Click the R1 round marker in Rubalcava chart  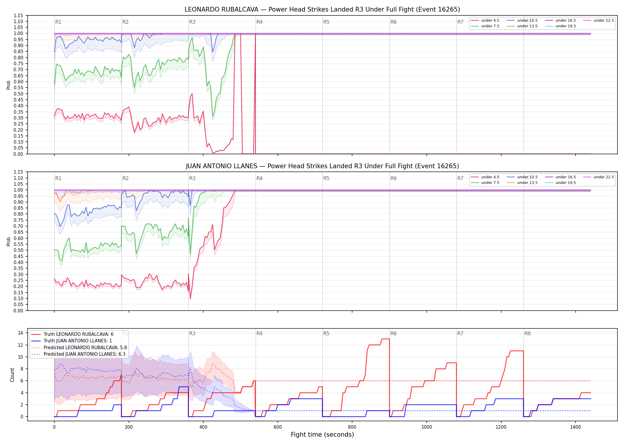point(58,22)
